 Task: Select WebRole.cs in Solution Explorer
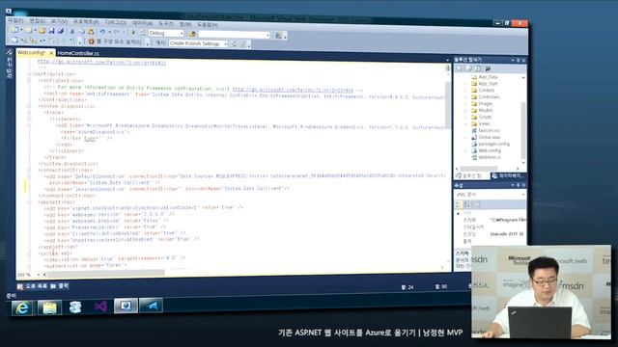tap(490, 157)
